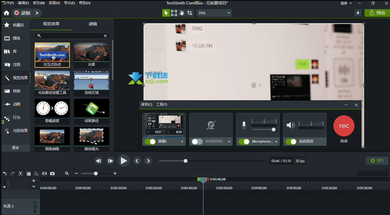Cut with the scissors icon
The width and height of the screenshot is (390, 215).
coord(20,174)
